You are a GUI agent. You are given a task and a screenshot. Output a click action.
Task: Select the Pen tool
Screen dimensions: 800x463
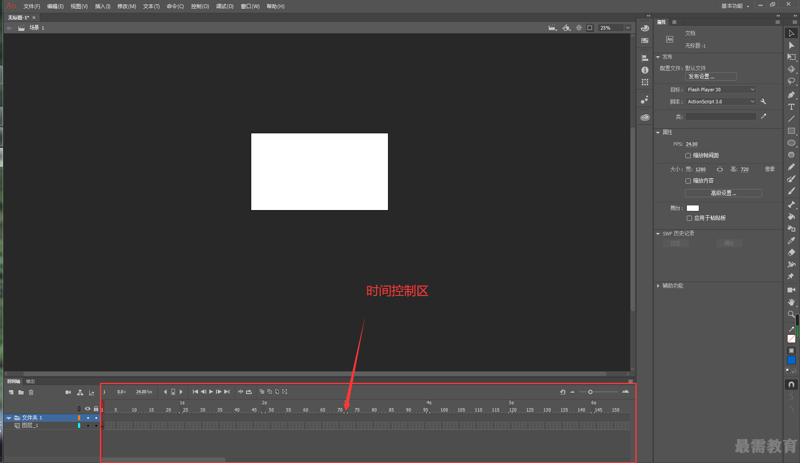(791, 95)
